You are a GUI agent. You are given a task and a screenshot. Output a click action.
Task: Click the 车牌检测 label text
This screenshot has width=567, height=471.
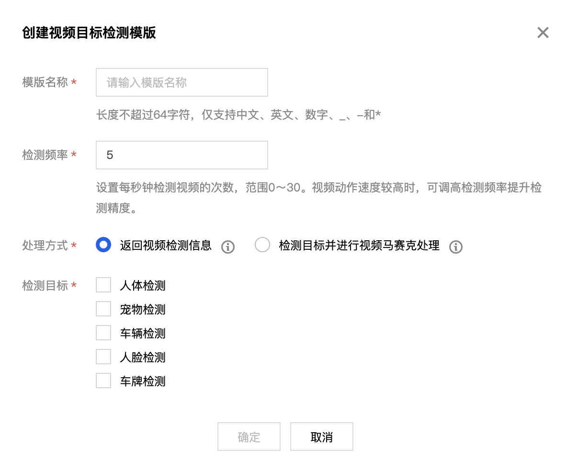coord(143,381)
